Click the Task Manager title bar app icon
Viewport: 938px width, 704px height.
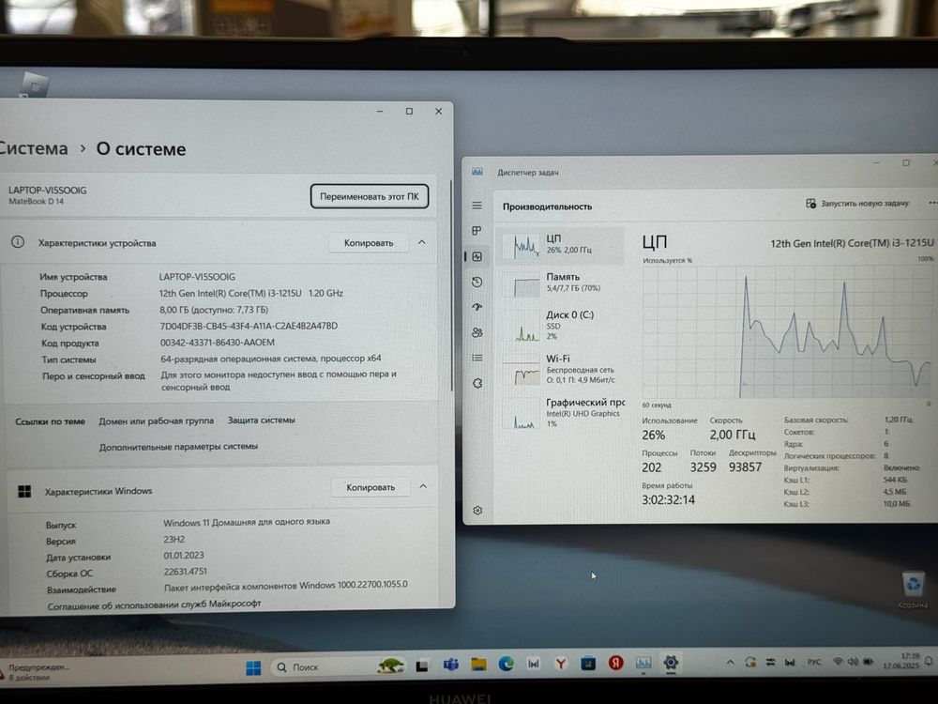click(477, 172)
